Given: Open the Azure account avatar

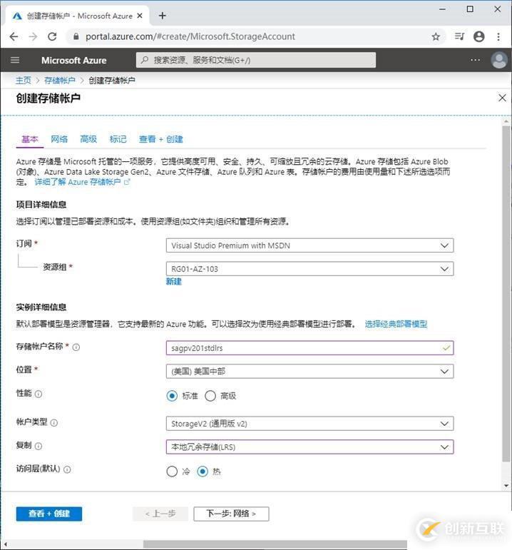Looking at the screenshot, I should (499, 60).
